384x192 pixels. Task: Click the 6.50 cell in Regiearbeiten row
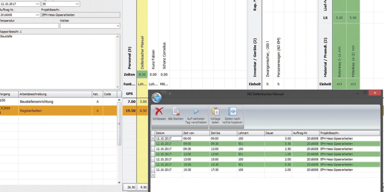(142, 111)
